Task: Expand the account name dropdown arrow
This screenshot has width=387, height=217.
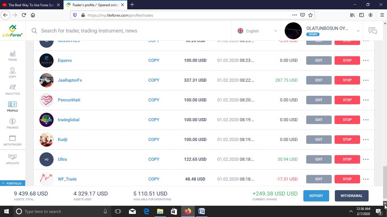Action: tap(358, 31)
